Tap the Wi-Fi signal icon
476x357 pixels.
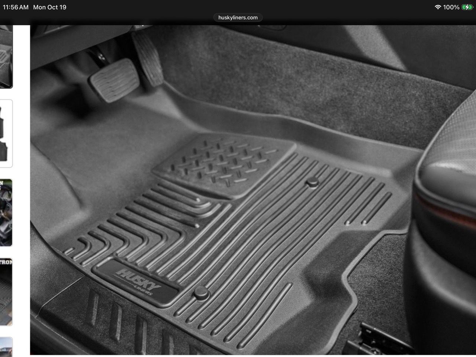click(438, 7)
